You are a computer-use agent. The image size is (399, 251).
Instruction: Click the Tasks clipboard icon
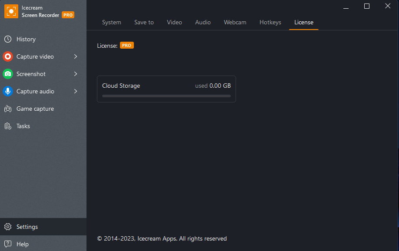point(8,126)
